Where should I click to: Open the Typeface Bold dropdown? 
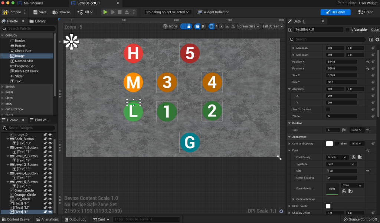341,164
